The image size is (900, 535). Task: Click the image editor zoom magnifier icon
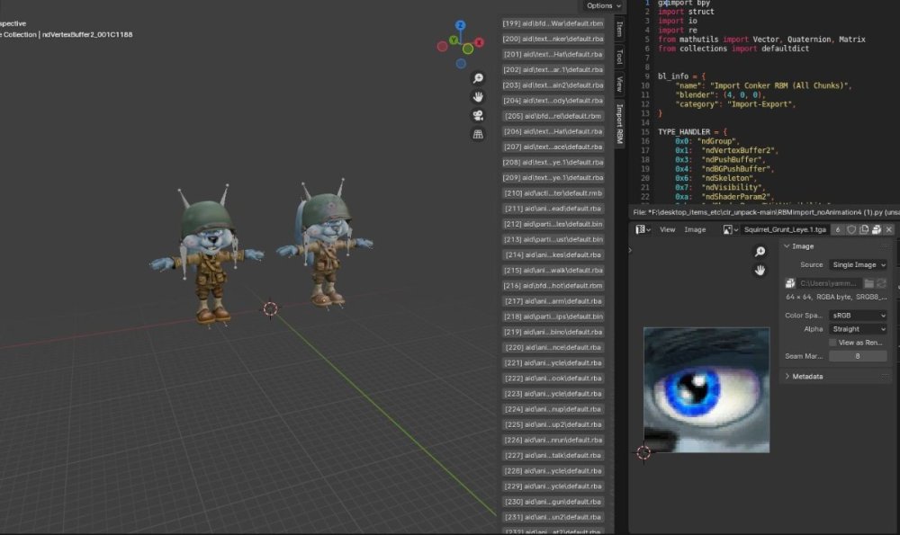[760, 251]
